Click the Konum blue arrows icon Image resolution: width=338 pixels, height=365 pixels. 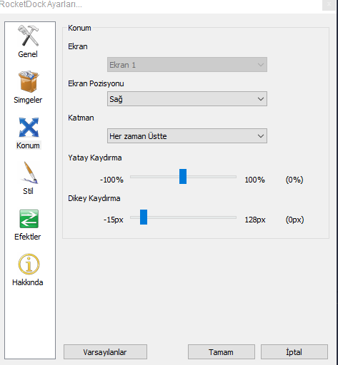pos(29,127)
